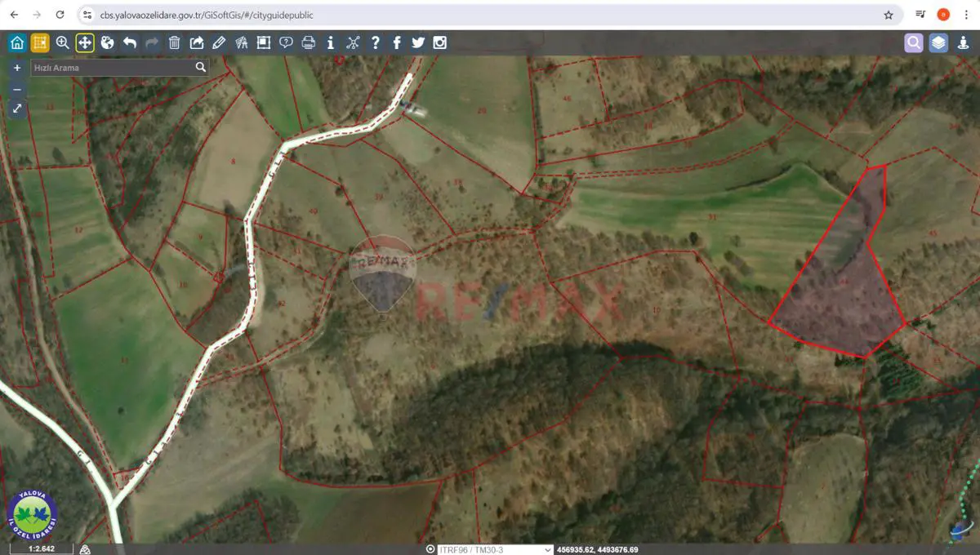Viewport: 980px width, 555px height.
Task: Redo the map action
Action: 152,42
